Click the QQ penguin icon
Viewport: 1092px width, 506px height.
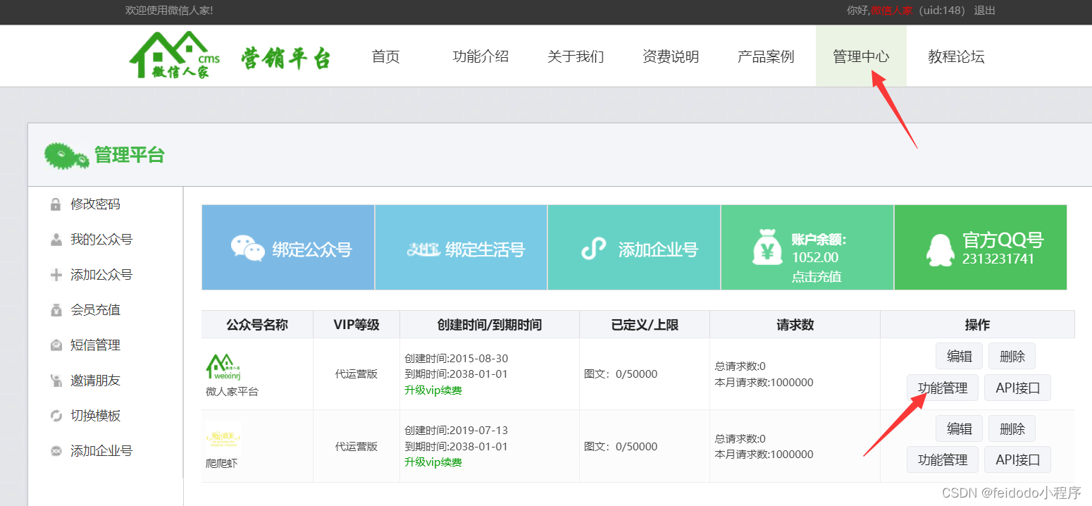click(939, 249)
